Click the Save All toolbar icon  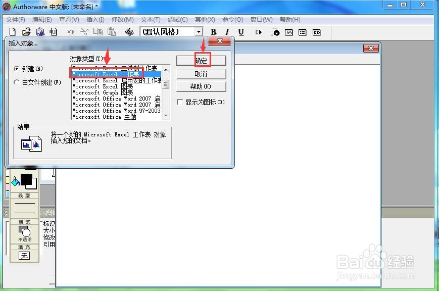(40, 32)
